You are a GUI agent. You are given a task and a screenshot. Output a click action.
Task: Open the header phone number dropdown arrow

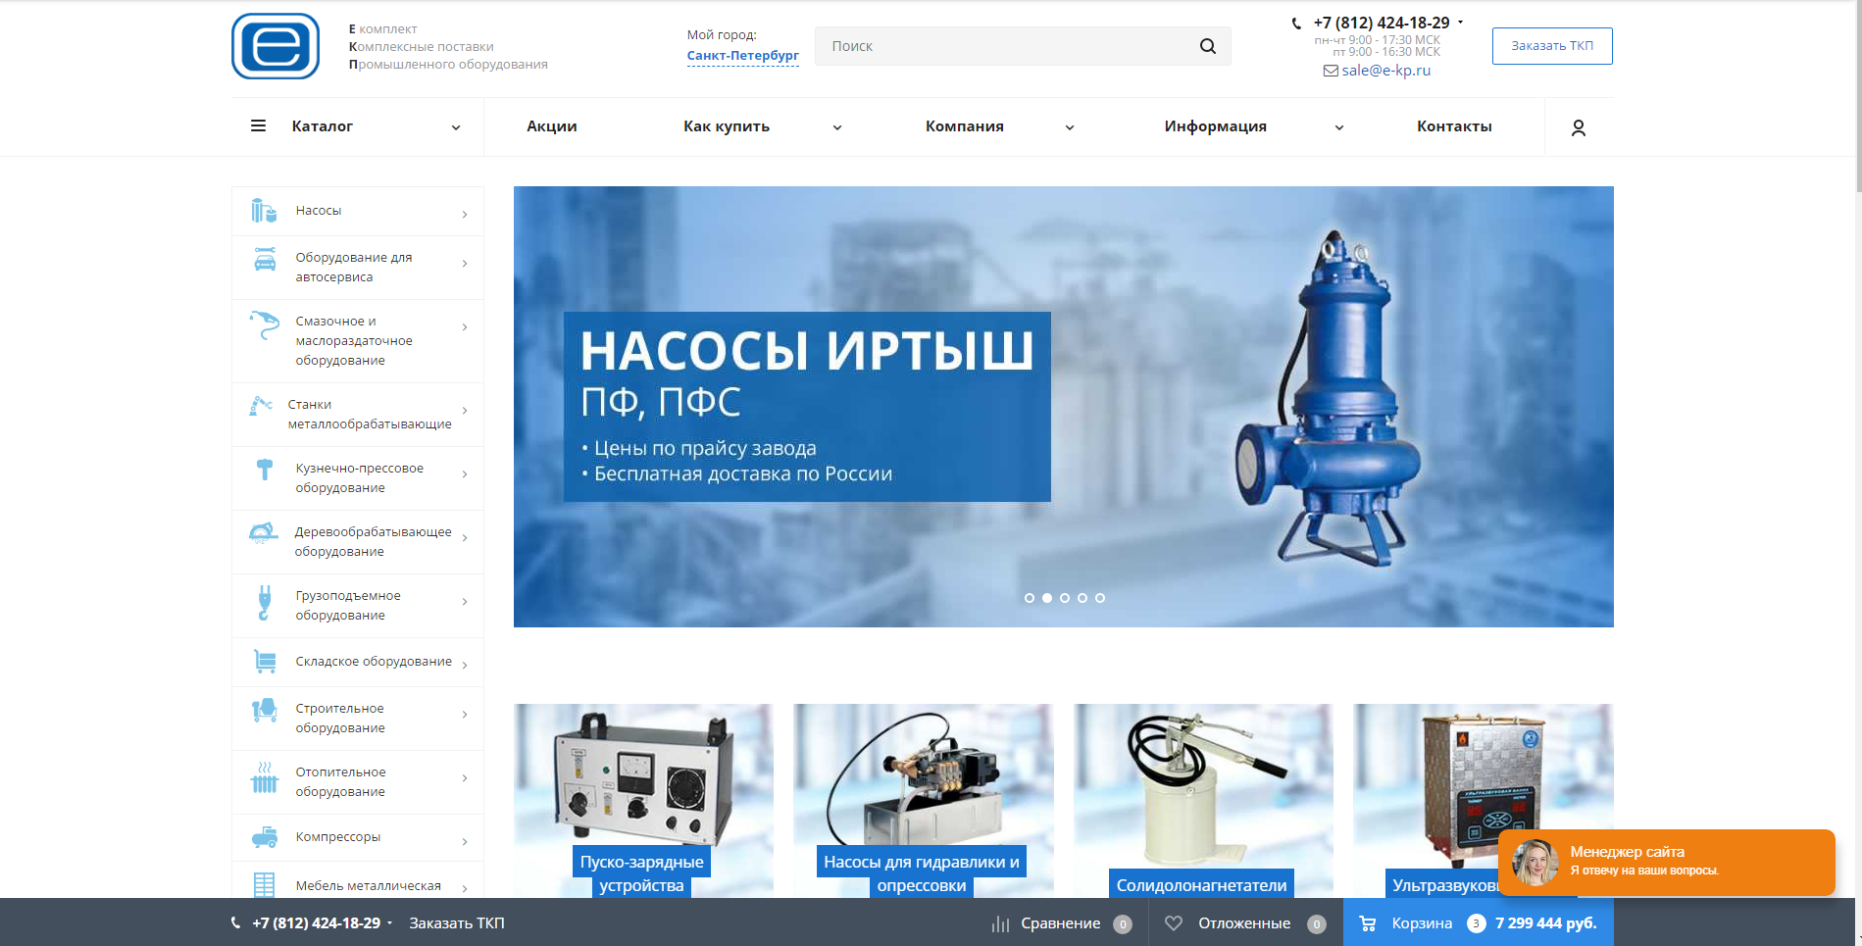[x=1460, y=23]
